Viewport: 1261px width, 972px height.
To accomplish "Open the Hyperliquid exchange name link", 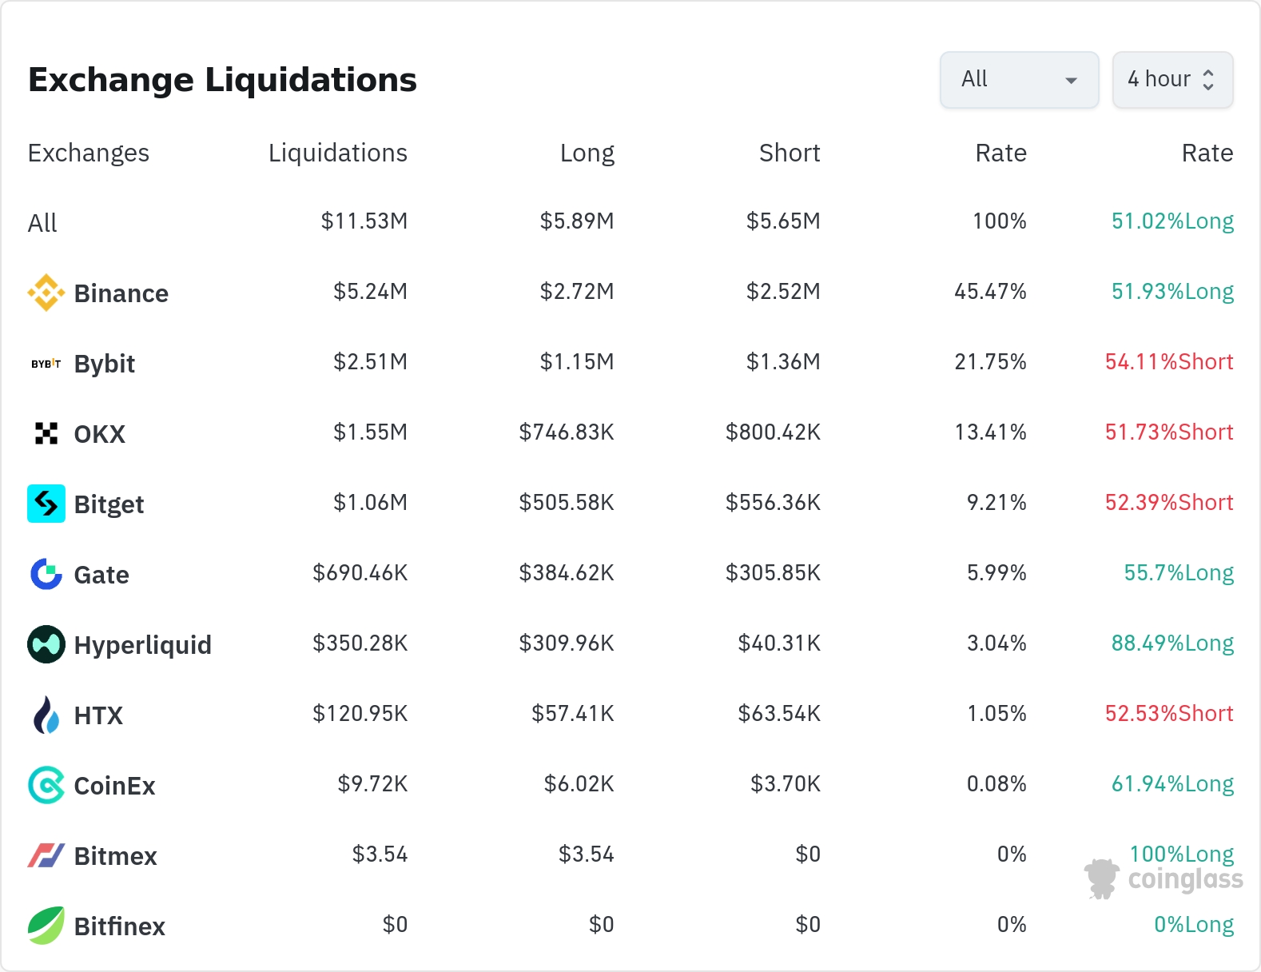I will tap(142, 645).
